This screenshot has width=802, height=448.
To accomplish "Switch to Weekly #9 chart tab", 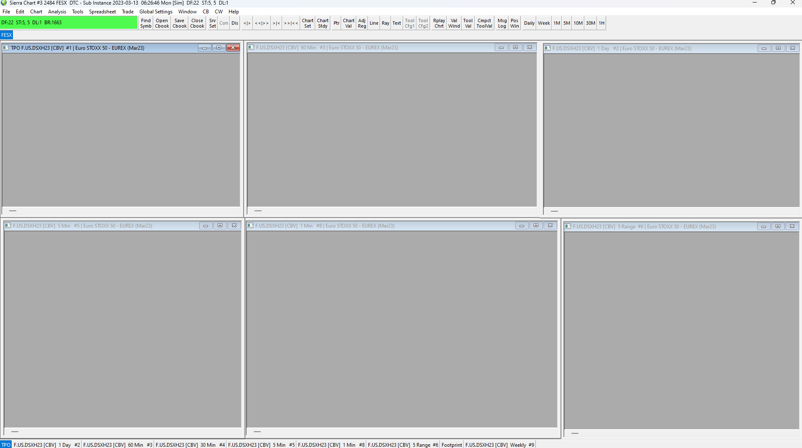I will [500, 445].
